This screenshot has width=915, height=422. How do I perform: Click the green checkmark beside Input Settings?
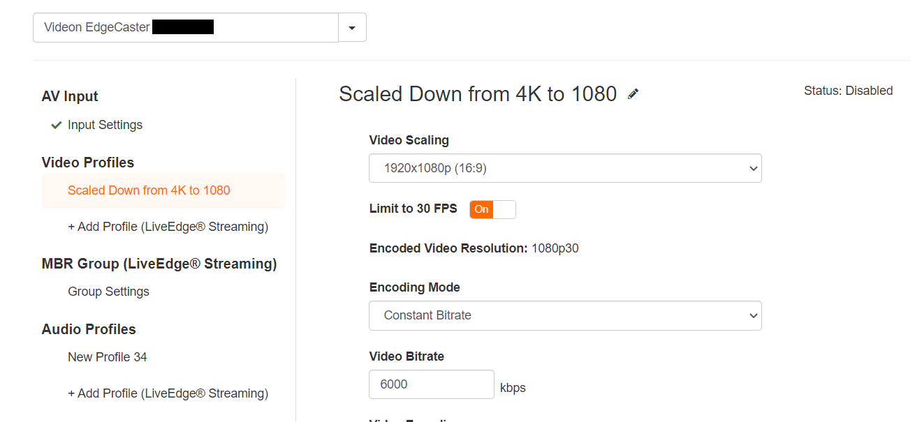[x=57, y=126]
